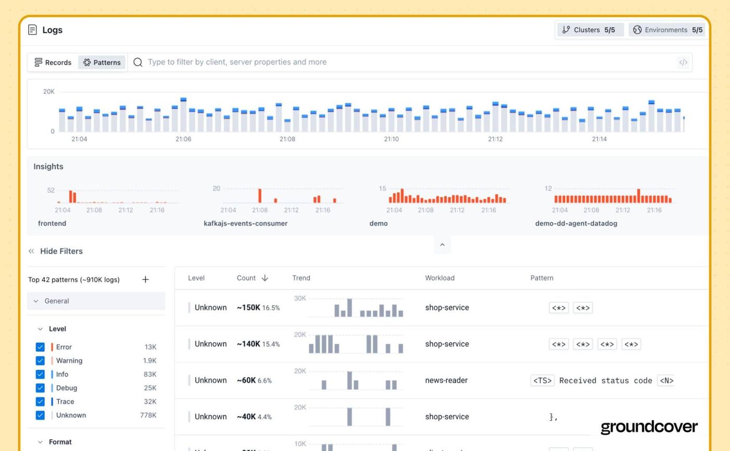This screenshot has height=451, width=730.
Task: Focus the filter search input field
Action: (410, 62)
